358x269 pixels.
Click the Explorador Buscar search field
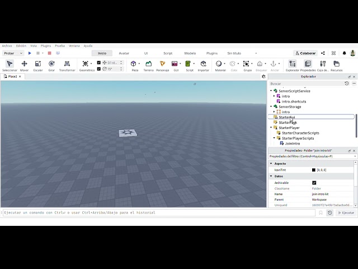306,84
